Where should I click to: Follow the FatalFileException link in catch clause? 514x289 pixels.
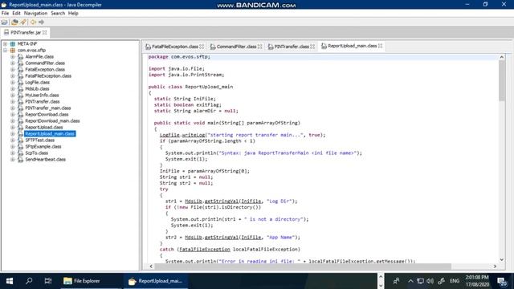click(205, 250)
